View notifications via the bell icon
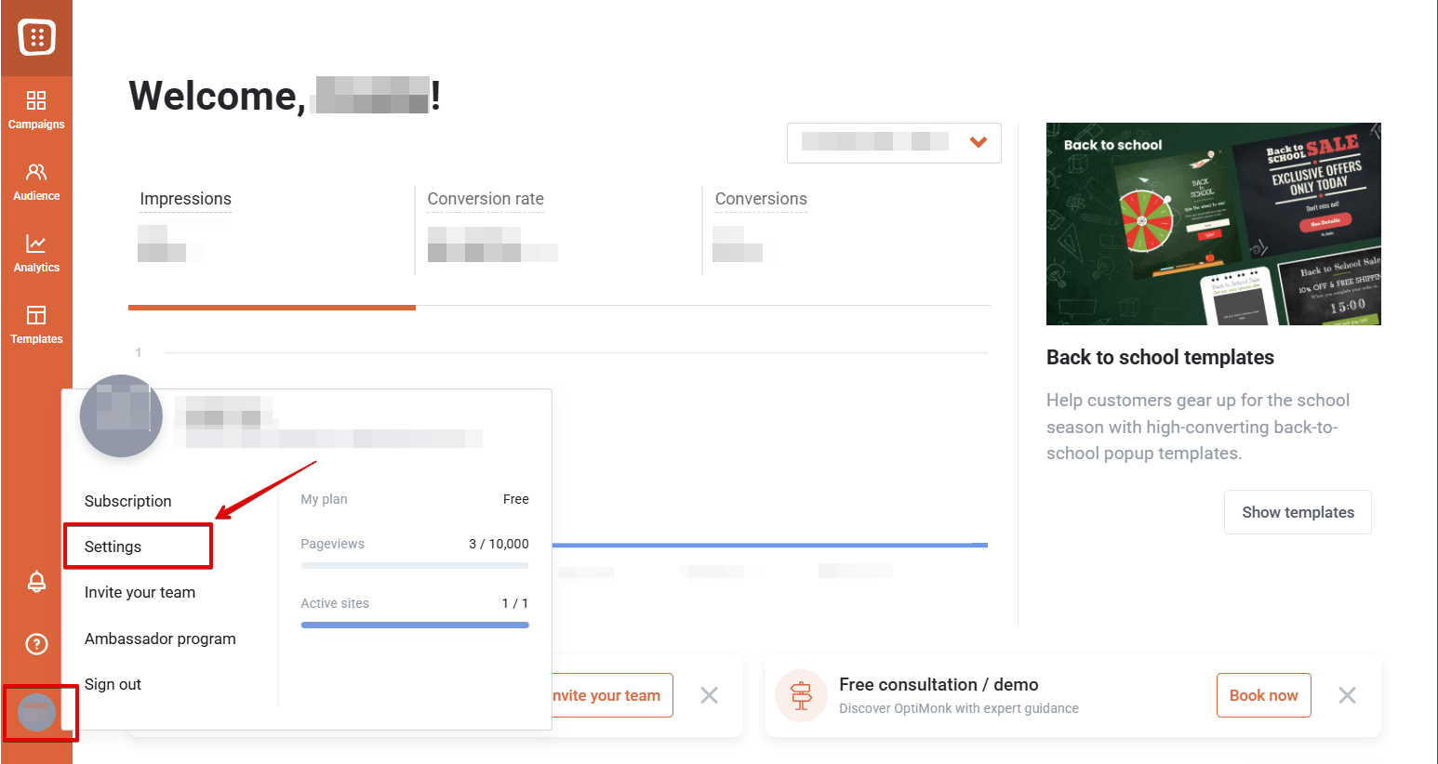 35,581
